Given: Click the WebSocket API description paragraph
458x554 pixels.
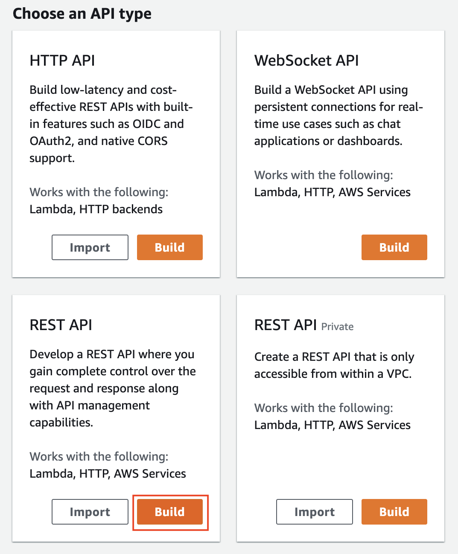Looking at the screenshot, I should (338, 115).
